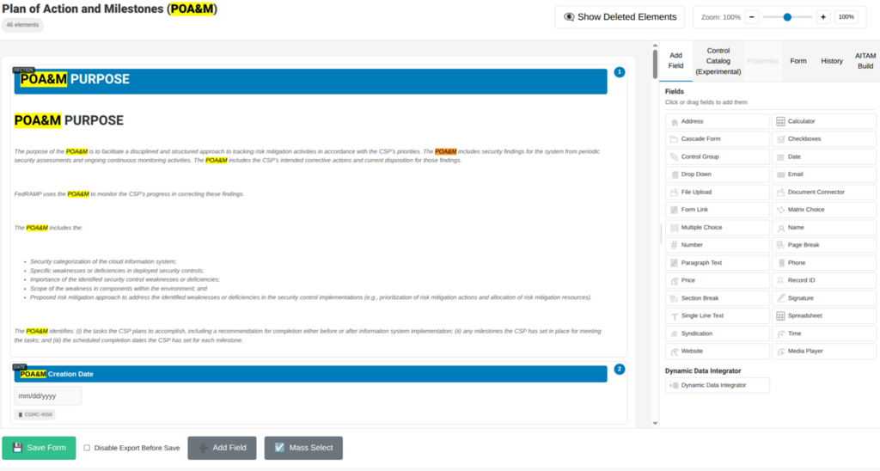Increase zoom with the plus button
The height and width of the screenshot is (471, 880).
click(x=822, y=17)
